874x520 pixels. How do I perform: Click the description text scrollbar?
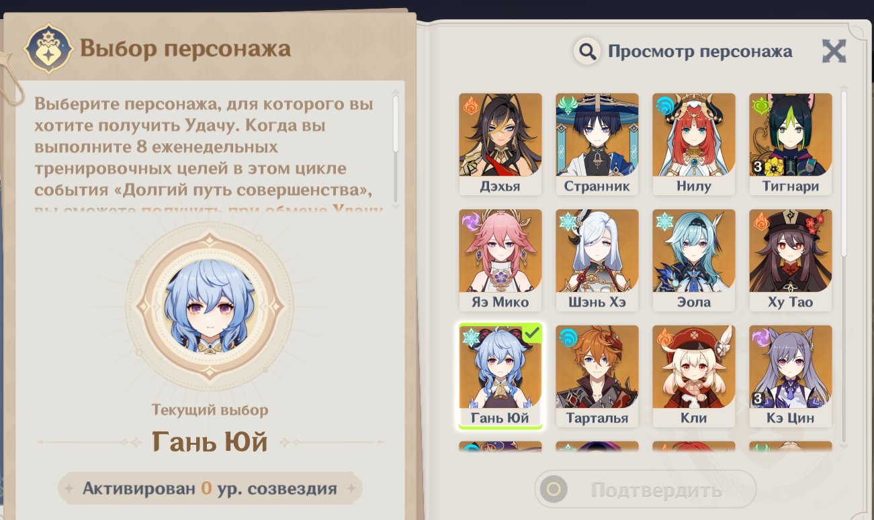point(396,149)
